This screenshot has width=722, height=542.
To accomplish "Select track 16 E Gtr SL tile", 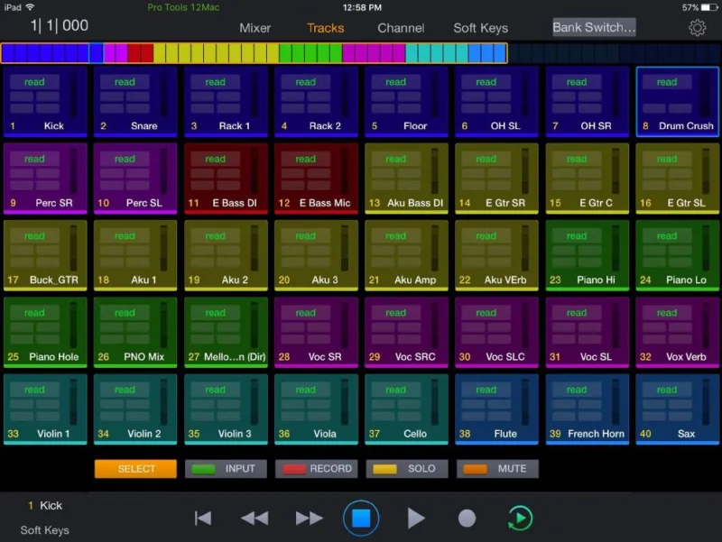I will pyautogui.click(x=678, y=179).
